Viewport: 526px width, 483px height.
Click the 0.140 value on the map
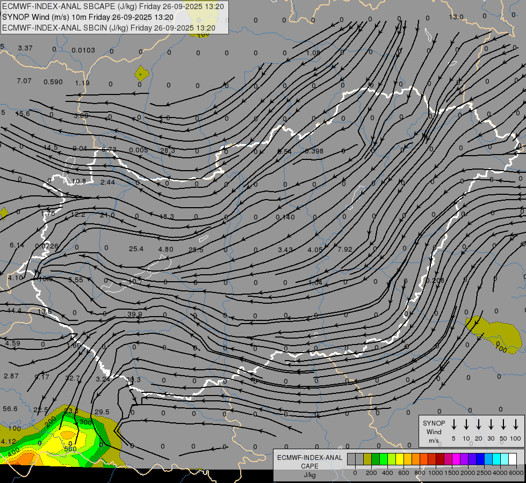[285, 217]
